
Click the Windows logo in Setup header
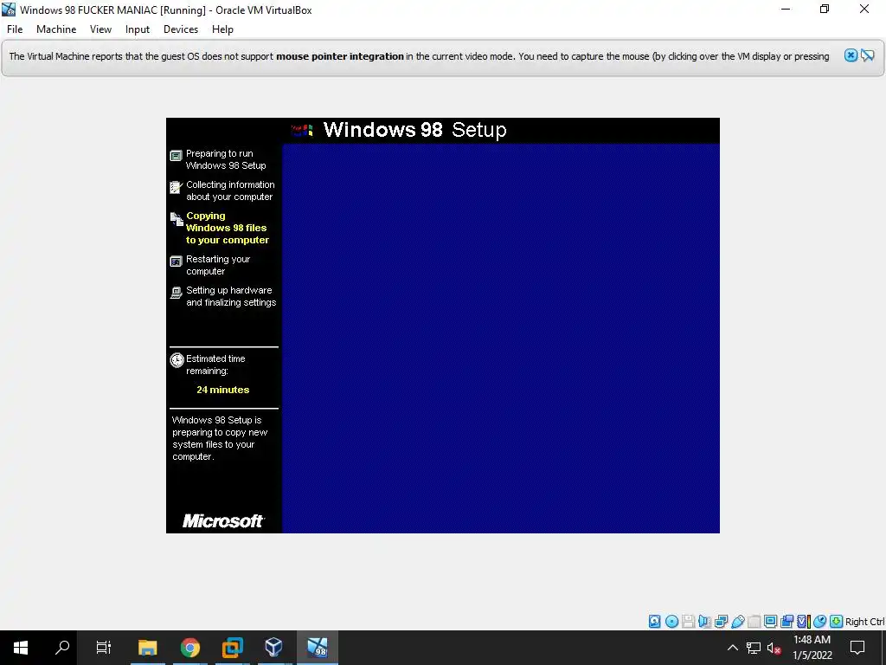[x=302, y=130]
